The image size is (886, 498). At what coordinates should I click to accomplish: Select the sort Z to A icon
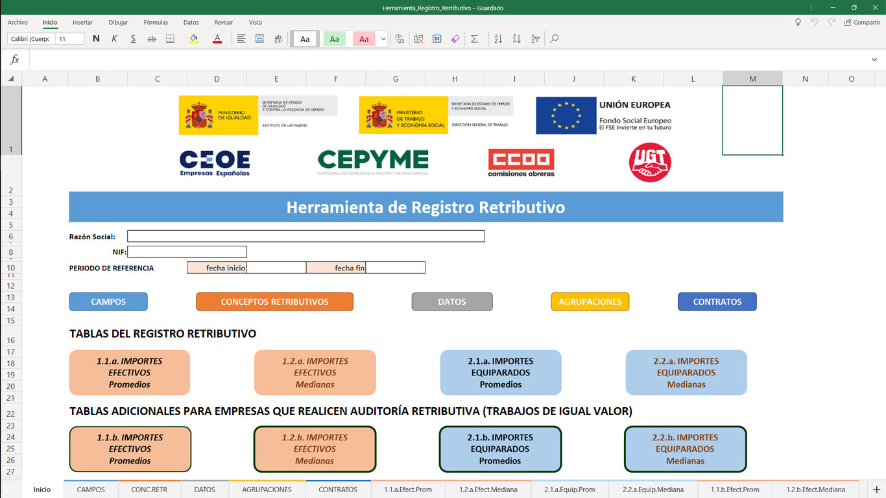point(516,39)
